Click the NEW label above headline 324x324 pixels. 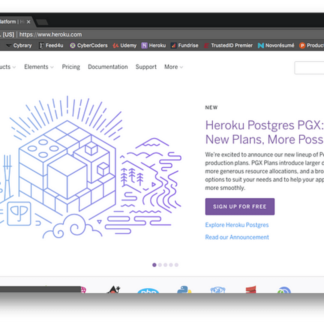pyautogui.click(x=211, y=107)
